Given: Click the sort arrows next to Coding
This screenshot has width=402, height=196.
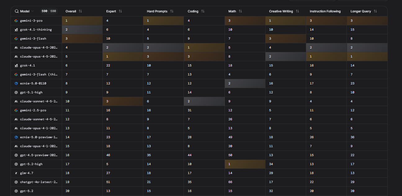Looking at the screenshot, I should coord(203,11).
